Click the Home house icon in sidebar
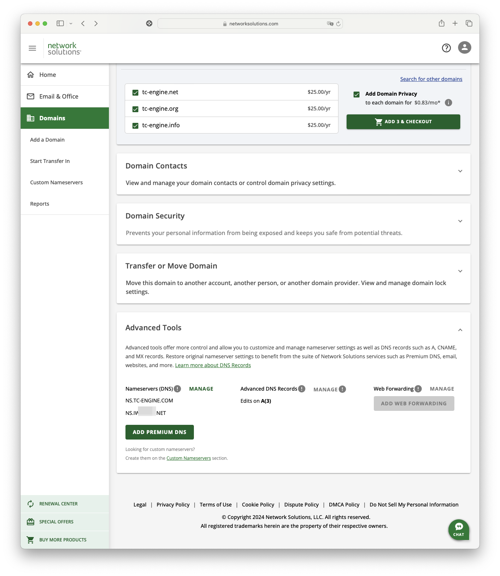 click(31, 75)
